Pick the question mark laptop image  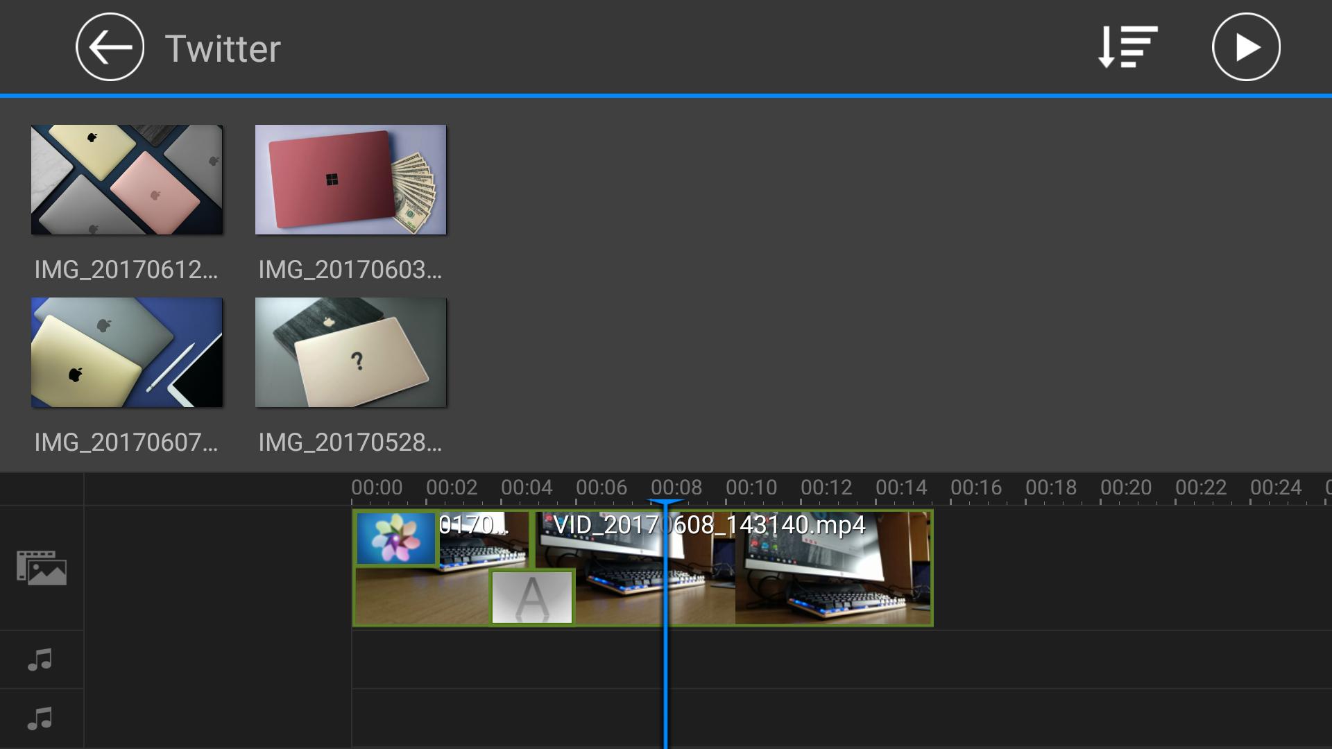coord(350,352)
